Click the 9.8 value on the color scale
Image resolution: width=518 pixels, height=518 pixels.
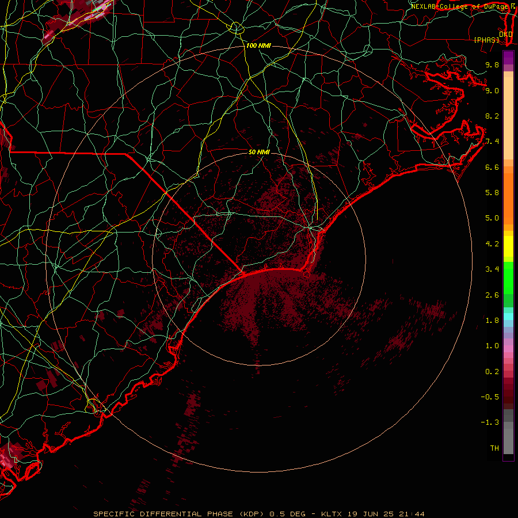point(492,64)
